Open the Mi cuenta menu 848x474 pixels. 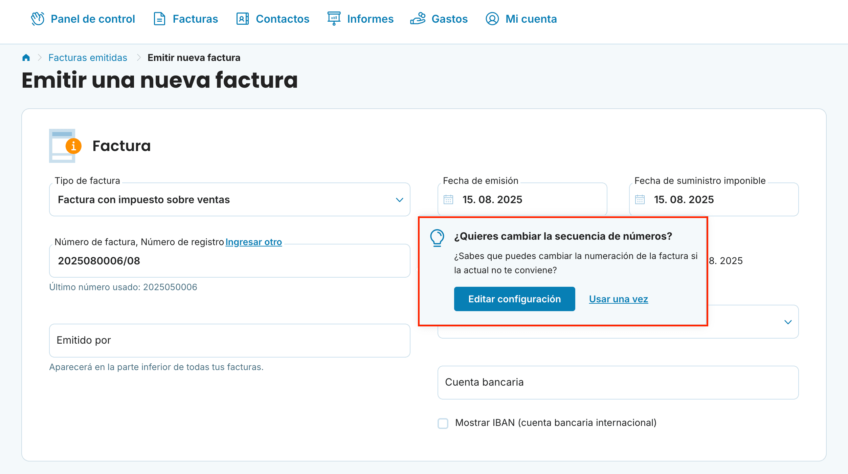pos(521,19)
